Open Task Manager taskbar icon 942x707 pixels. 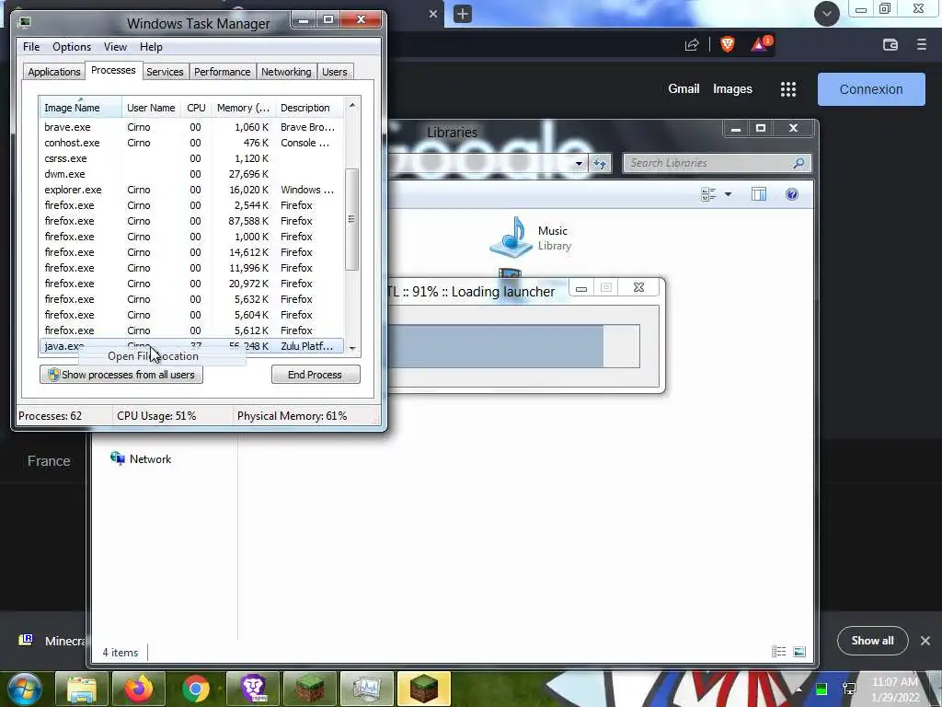pos(366,689)
